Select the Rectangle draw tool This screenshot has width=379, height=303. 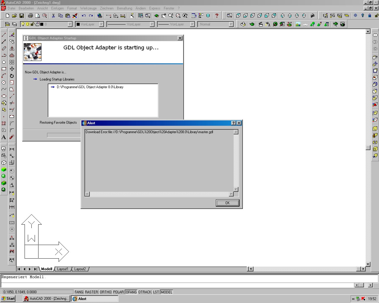point(4,69)
